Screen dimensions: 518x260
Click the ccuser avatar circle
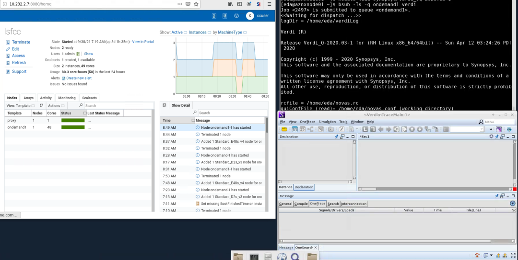pyautogui.click(x=250, y=16)
